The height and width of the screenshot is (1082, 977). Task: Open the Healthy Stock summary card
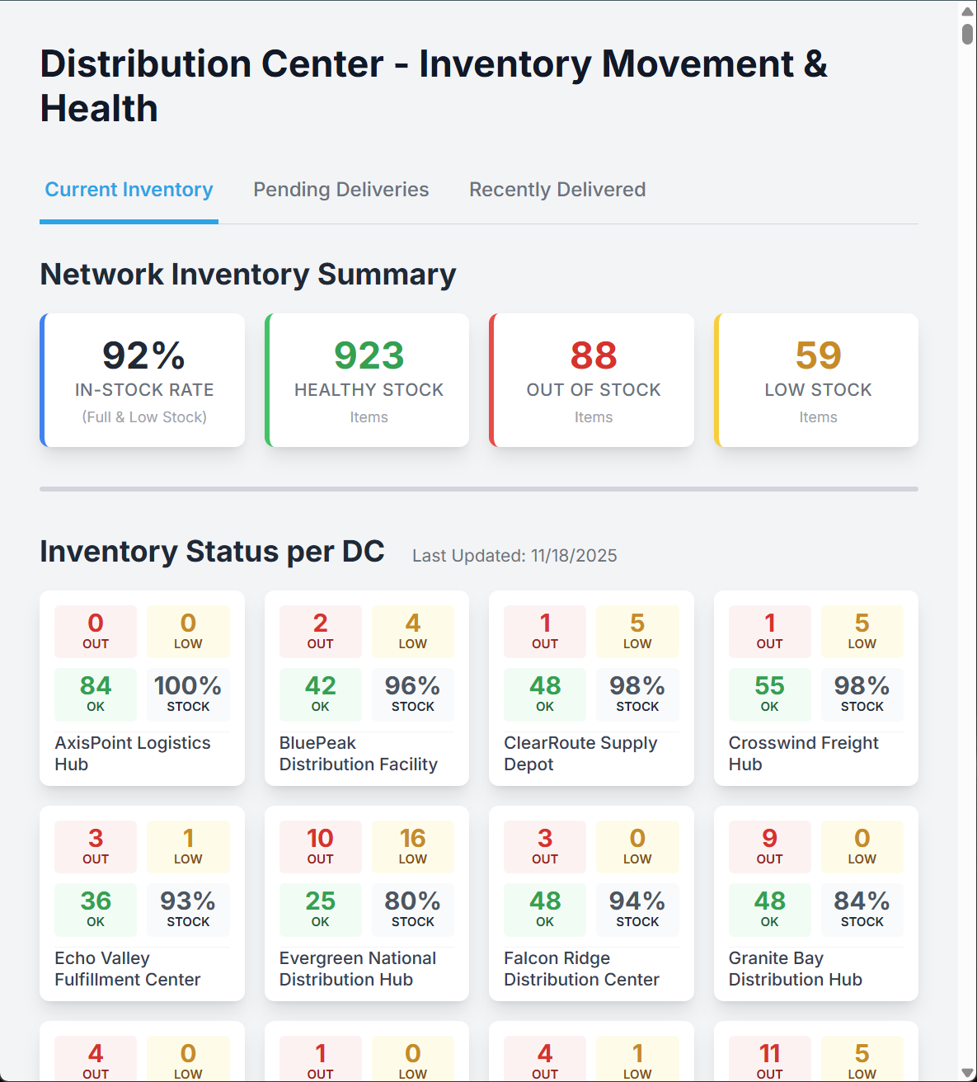[368, 379]
